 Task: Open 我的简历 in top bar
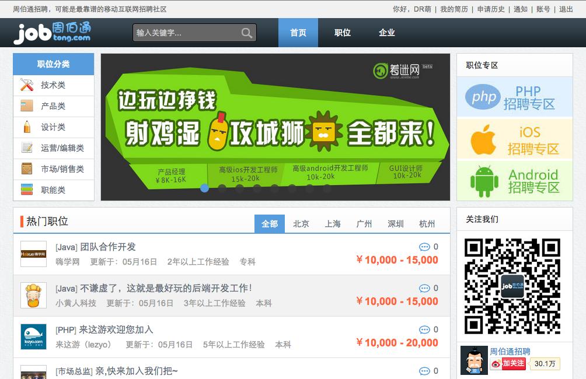454,9
